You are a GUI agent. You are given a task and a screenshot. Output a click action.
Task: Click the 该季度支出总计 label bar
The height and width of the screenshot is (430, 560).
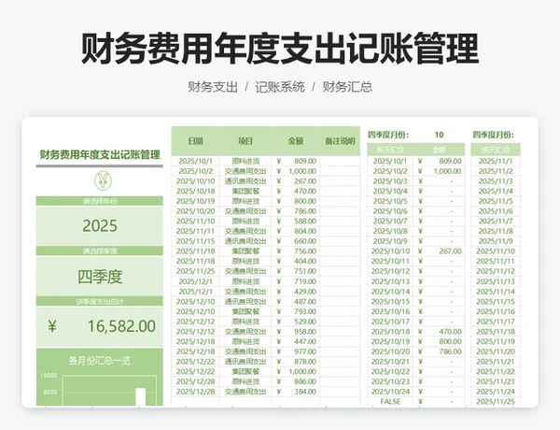100,302
